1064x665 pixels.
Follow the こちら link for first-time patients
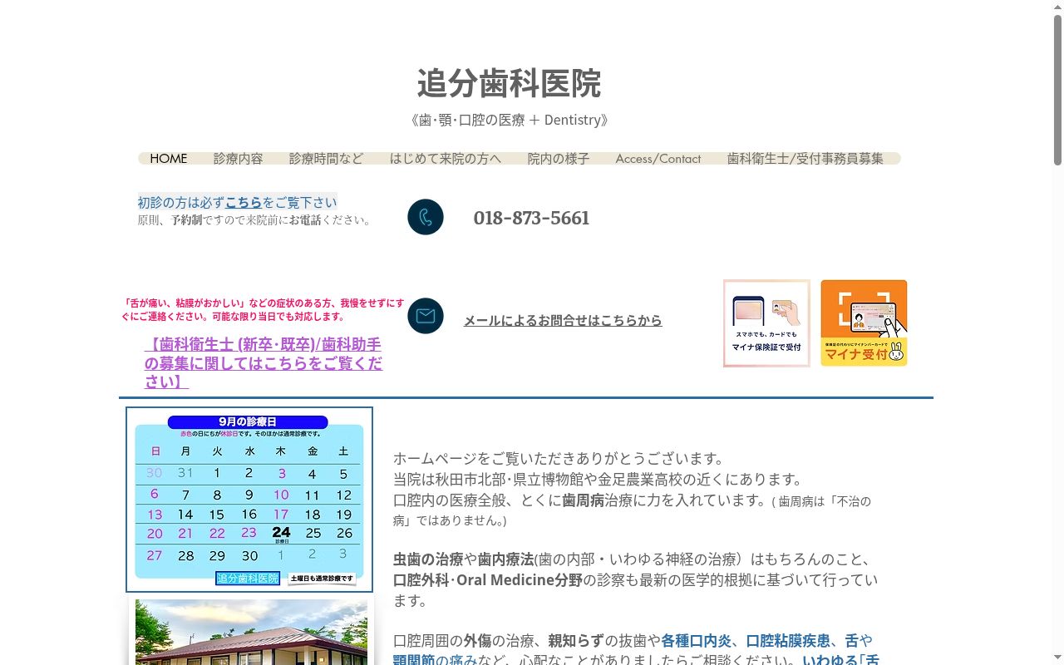244,202
